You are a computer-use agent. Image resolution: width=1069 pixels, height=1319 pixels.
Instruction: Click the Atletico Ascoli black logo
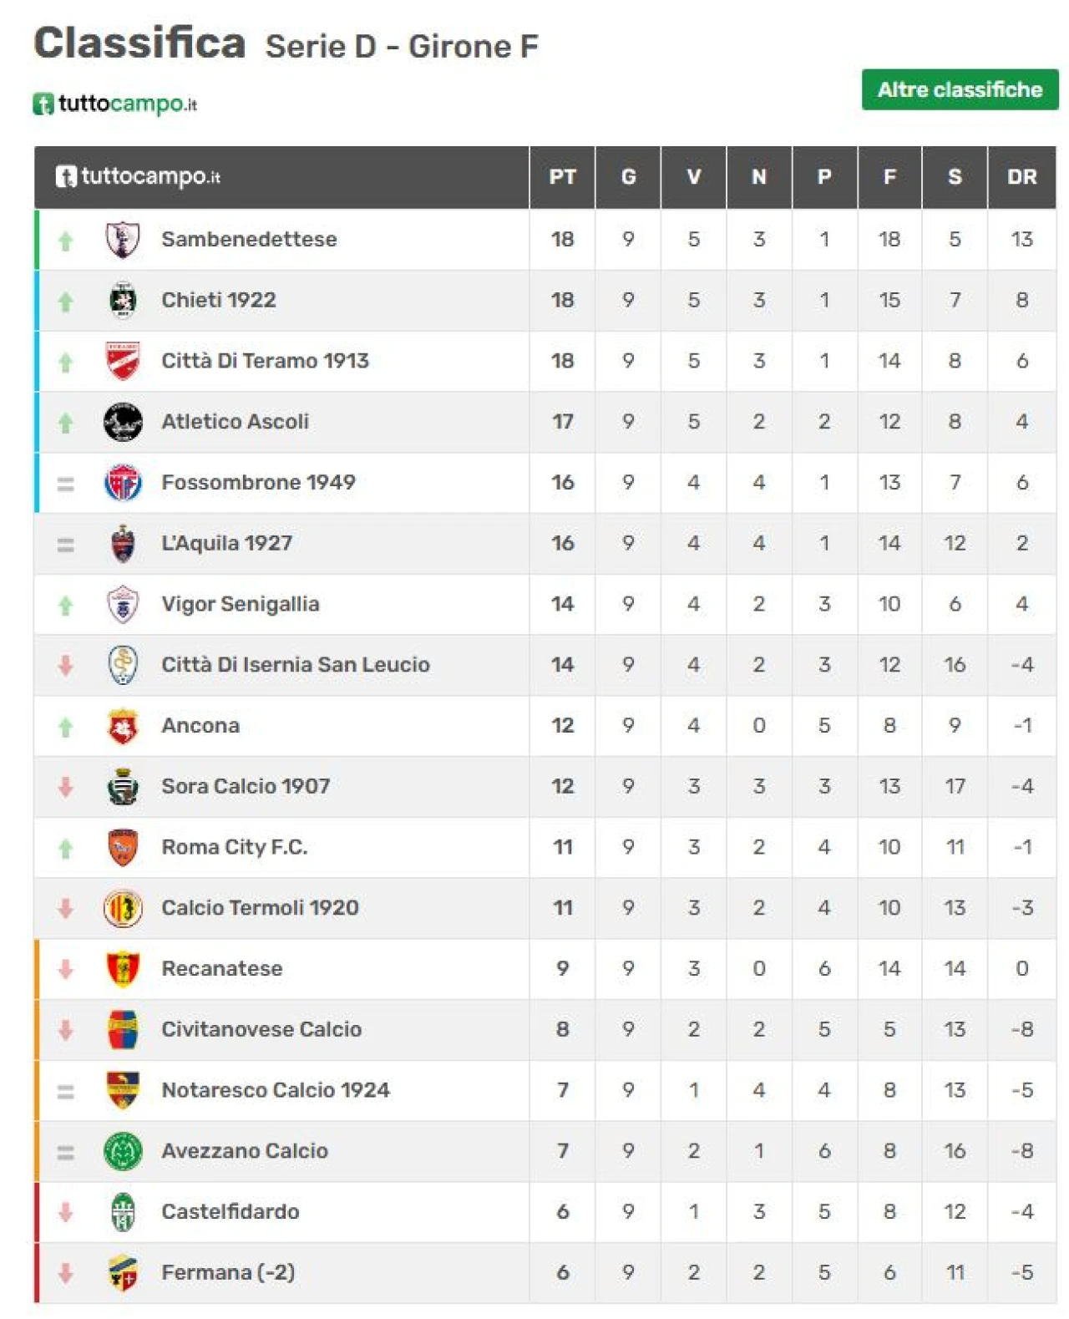click(123, 422)
